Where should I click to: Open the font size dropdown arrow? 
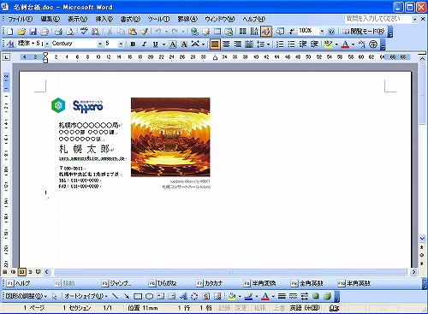coord(121,44)
